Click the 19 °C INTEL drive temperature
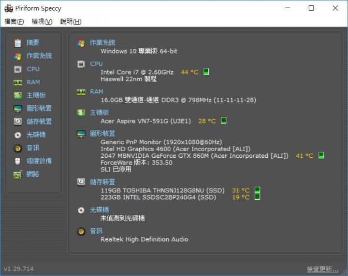348x276 pixels. 241,197
